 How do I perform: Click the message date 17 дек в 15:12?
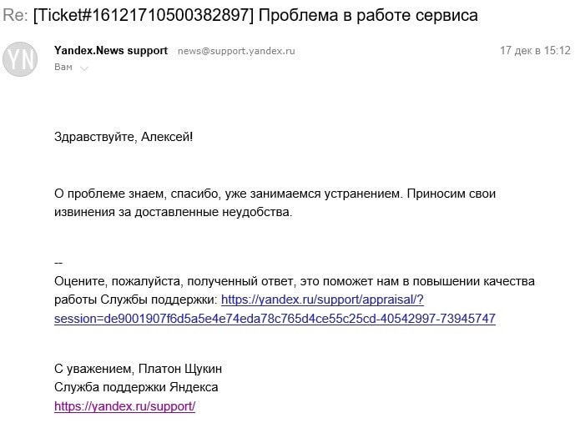[x=535, y=51]
